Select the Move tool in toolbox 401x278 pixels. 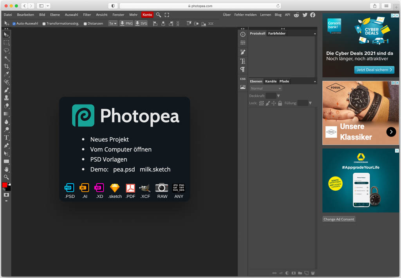click(6, 34)
